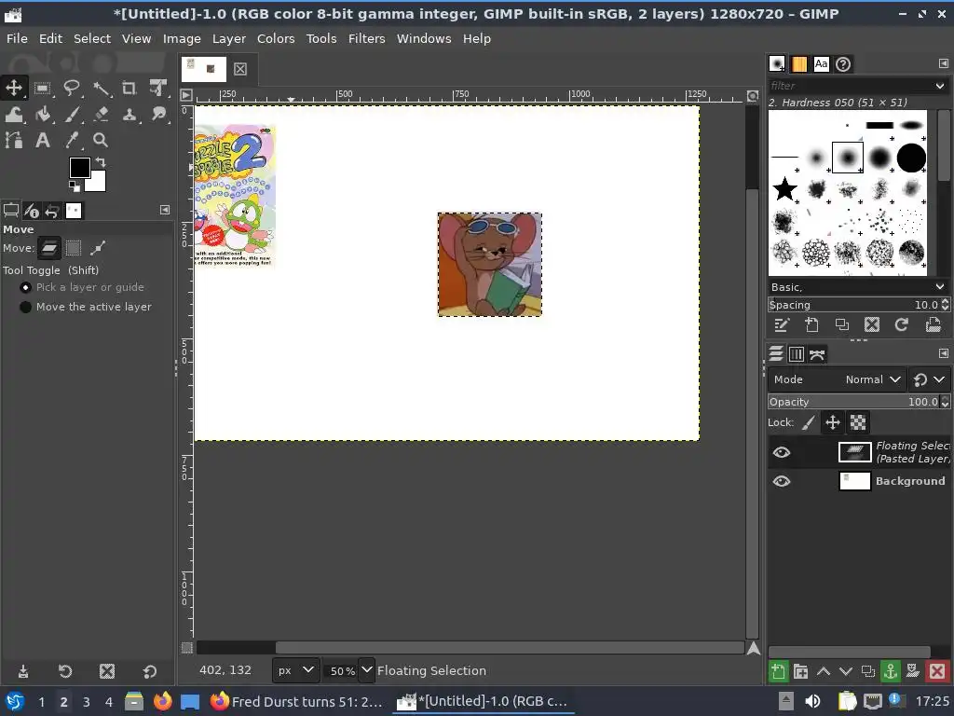Viewport: 954px width, 716px height.
Task: Select the Fuzzy Select wand tool
Action: [x=101, y=89]
